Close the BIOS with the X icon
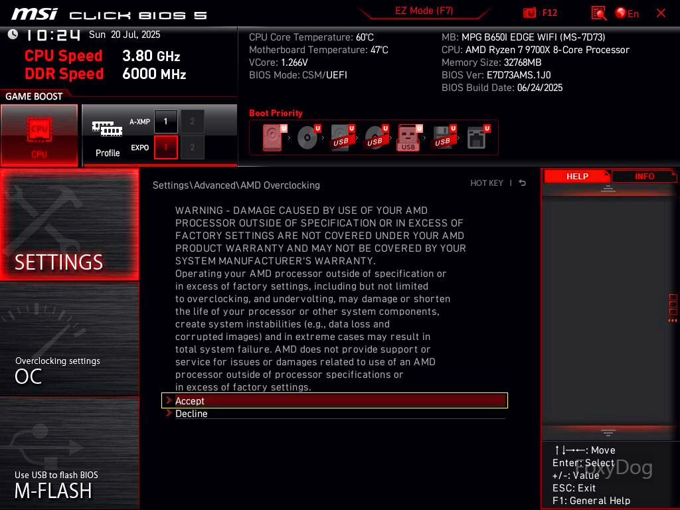 [661, 13]
